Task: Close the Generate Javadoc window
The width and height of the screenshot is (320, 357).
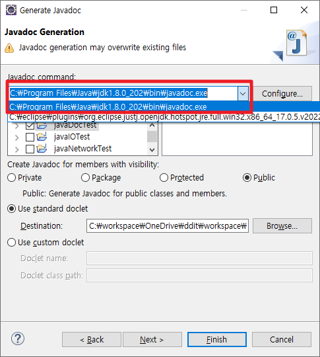Action: [304, 10]
